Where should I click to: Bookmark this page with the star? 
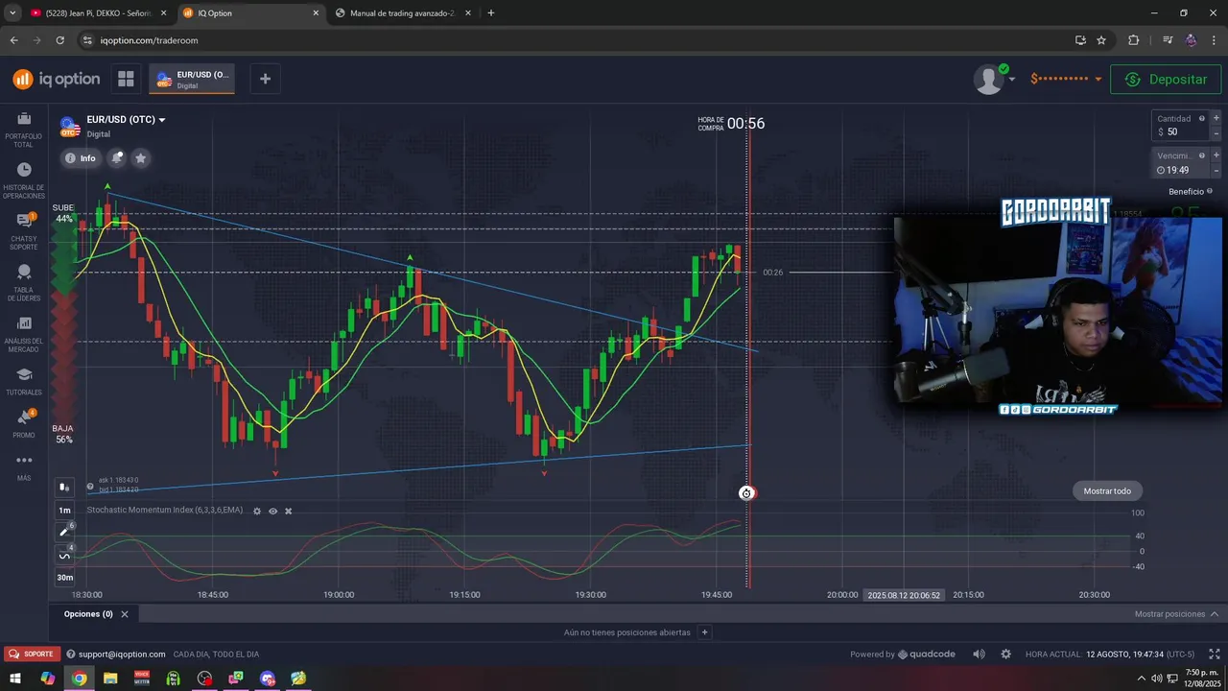coord(1101,40)
